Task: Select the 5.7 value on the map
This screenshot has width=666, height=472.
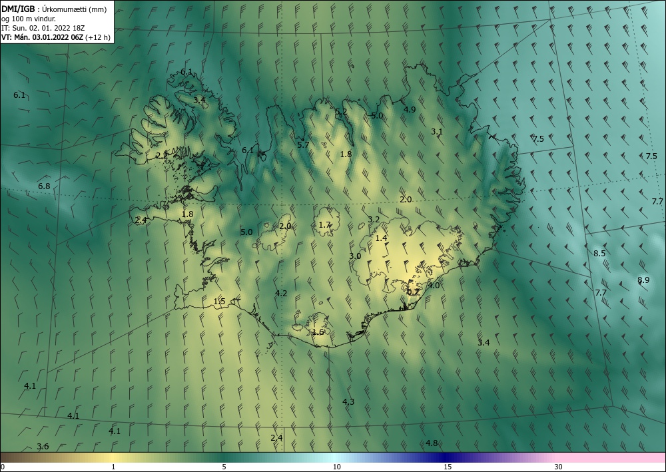Action: (x=303, y=144)
